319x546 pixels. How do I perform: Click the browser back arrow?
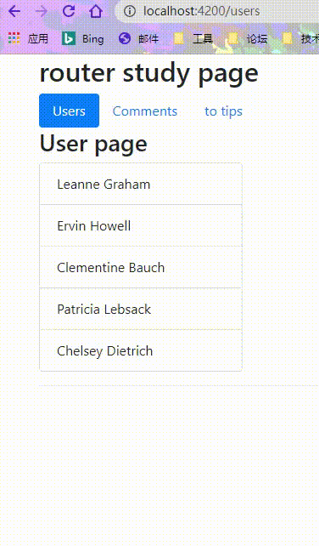[14, 11]
